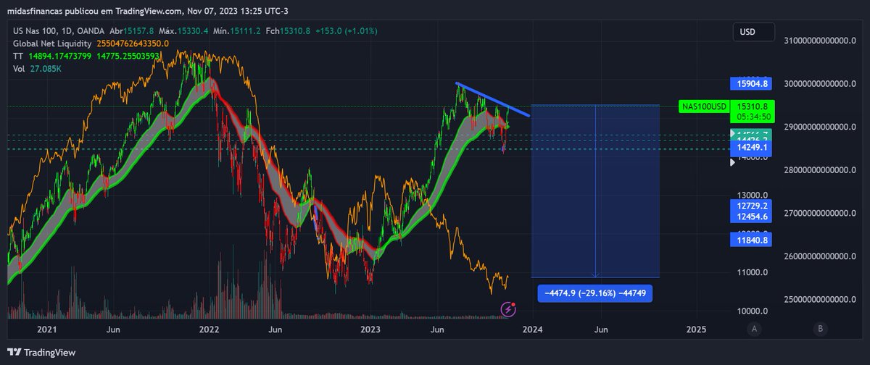Select the 12729.2 blue price label
Viewport: 870px width, 365px height.
click(753, 206)
